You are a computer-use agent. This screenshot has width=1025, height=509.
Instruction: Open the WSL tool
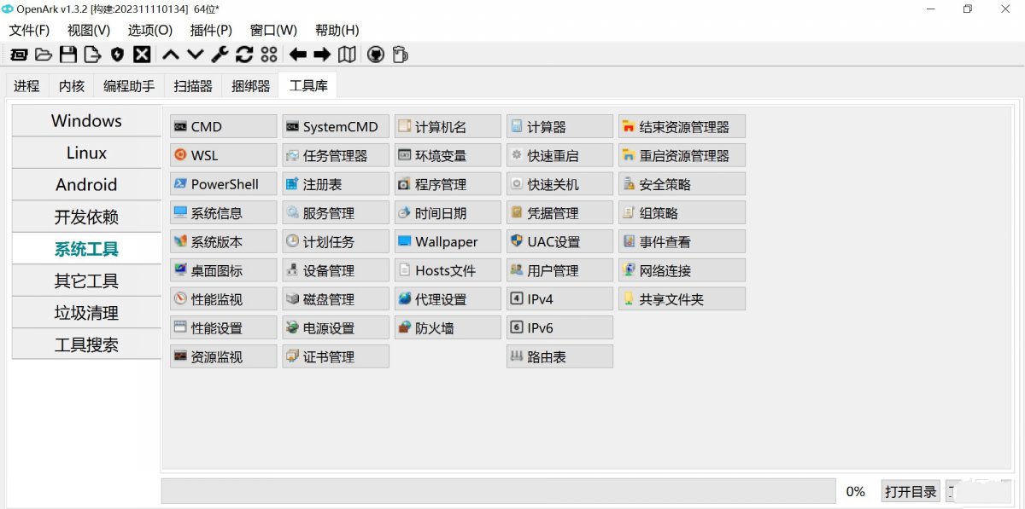pos(224,155)
